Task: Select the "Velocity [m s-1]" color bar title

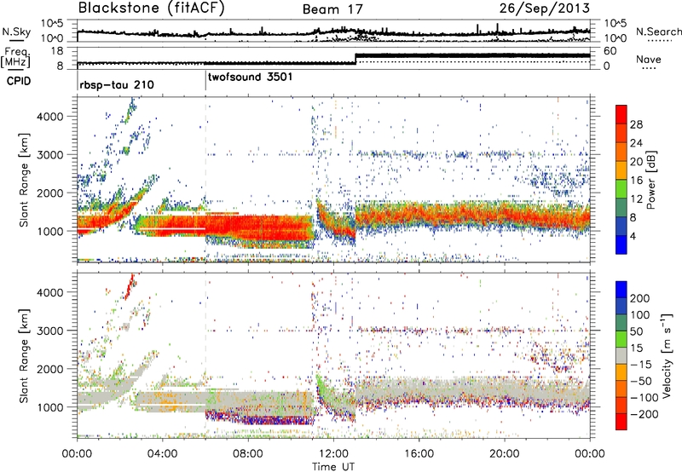Action: pyautogui.click(x=667, y=355)
